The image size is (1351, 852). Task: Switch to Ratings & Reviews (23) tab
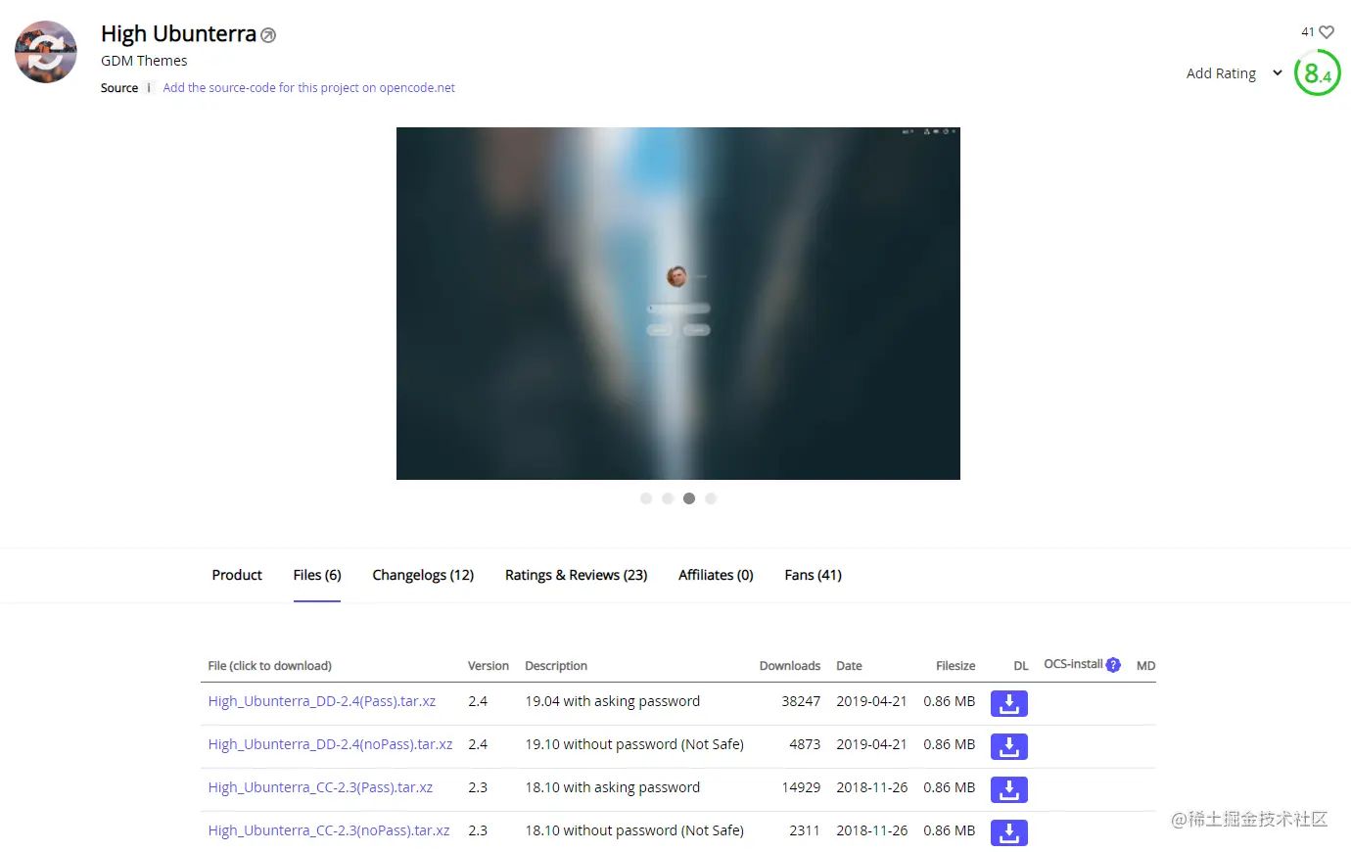click(576, 575)
